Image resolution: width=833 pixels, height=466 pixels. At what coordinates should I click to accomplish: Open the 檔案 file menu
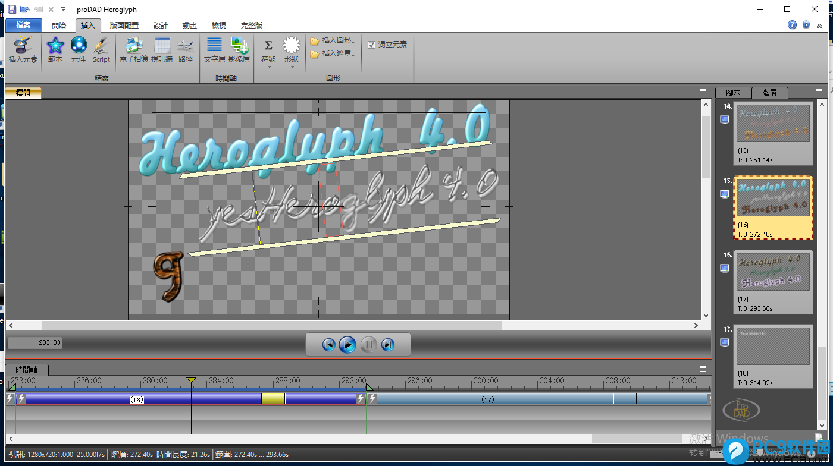tap(24, 25)
